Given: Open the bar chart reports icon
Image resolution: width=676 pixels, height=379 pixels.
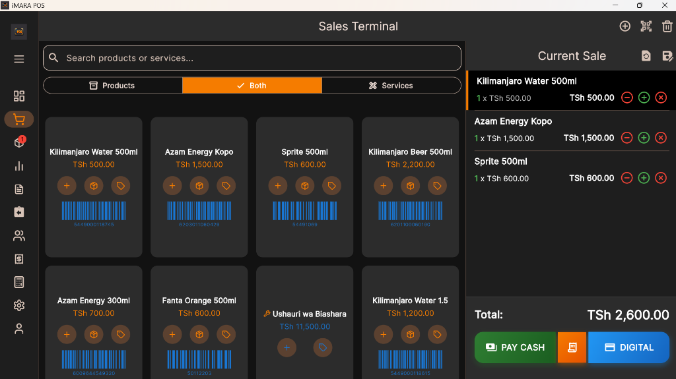Looking at the screenshot, I should tap(19, 166).
